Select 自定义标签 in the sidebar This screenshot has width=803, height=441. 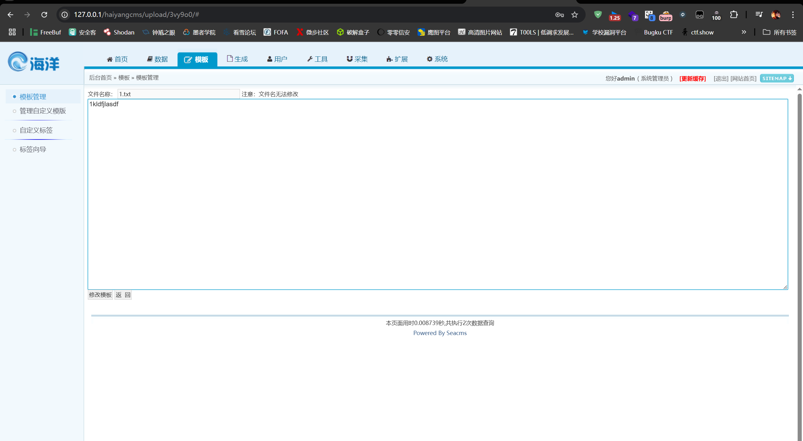(36, 130)
